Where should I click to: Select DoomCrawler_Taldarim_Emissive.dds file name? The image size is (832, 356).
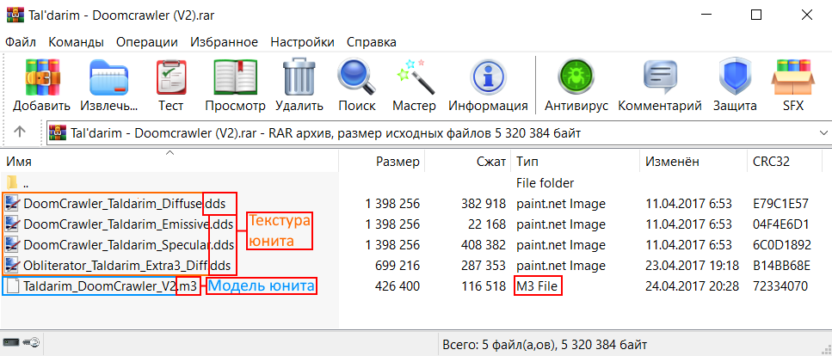click(128, 224)
